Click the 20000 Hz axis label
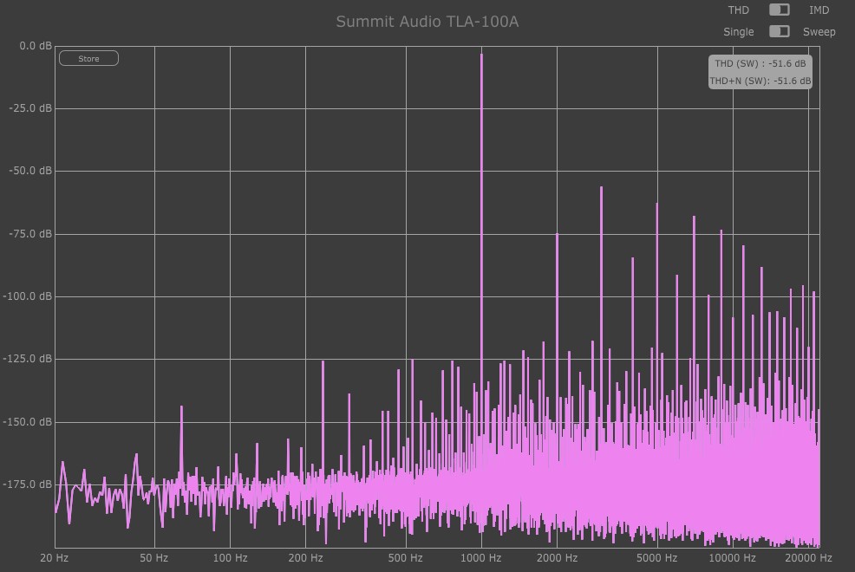 click(809, 558)
